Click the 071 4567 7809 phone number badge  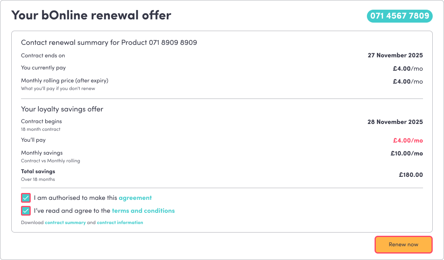[400, 16]
